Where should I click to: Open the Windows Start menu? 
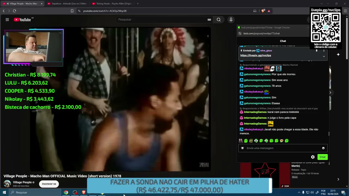pyautogui.click(x=4, y=192)
